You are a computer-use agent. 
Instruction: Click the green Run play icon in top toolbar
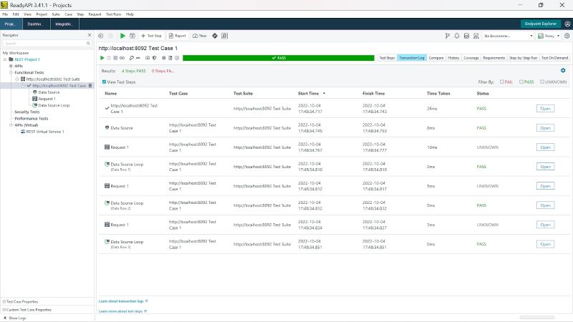point(122,36)
